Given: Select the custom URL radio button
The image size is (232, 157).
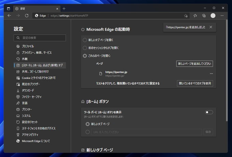Looking at the screenshot, I should 88,132.
